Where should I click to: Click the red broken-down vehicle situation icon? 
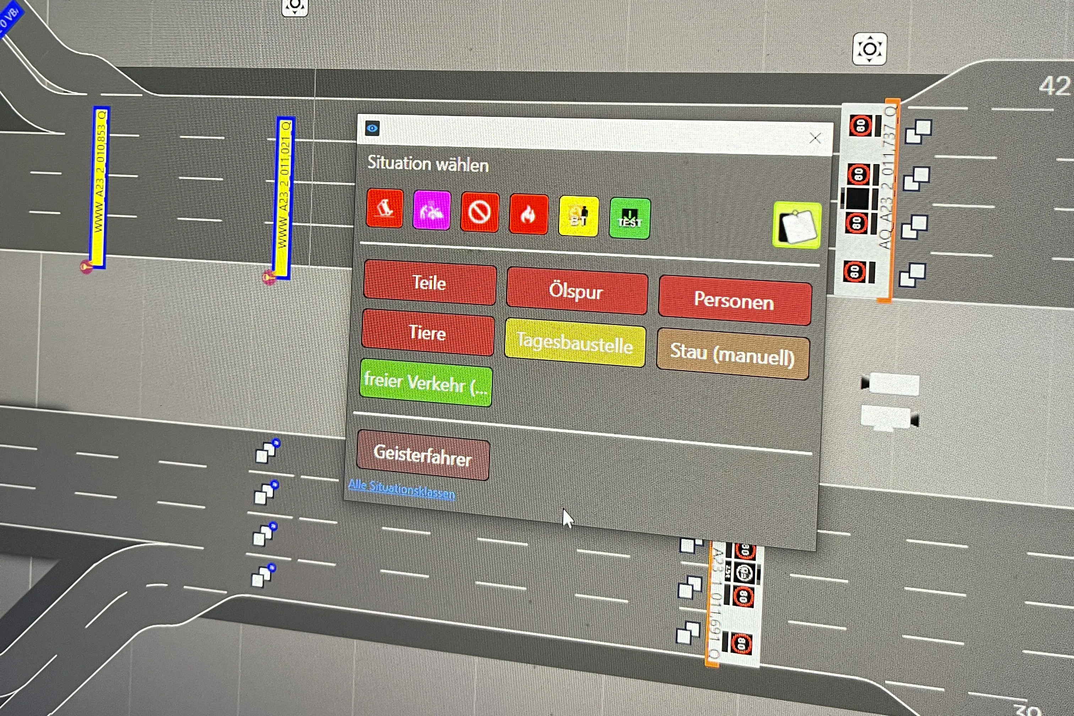click(385, 208)
